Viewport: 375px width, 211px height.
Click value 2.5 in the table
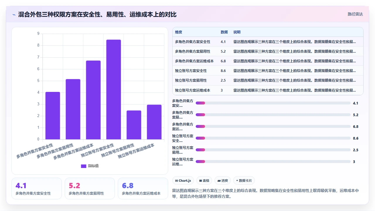point(223,80)
